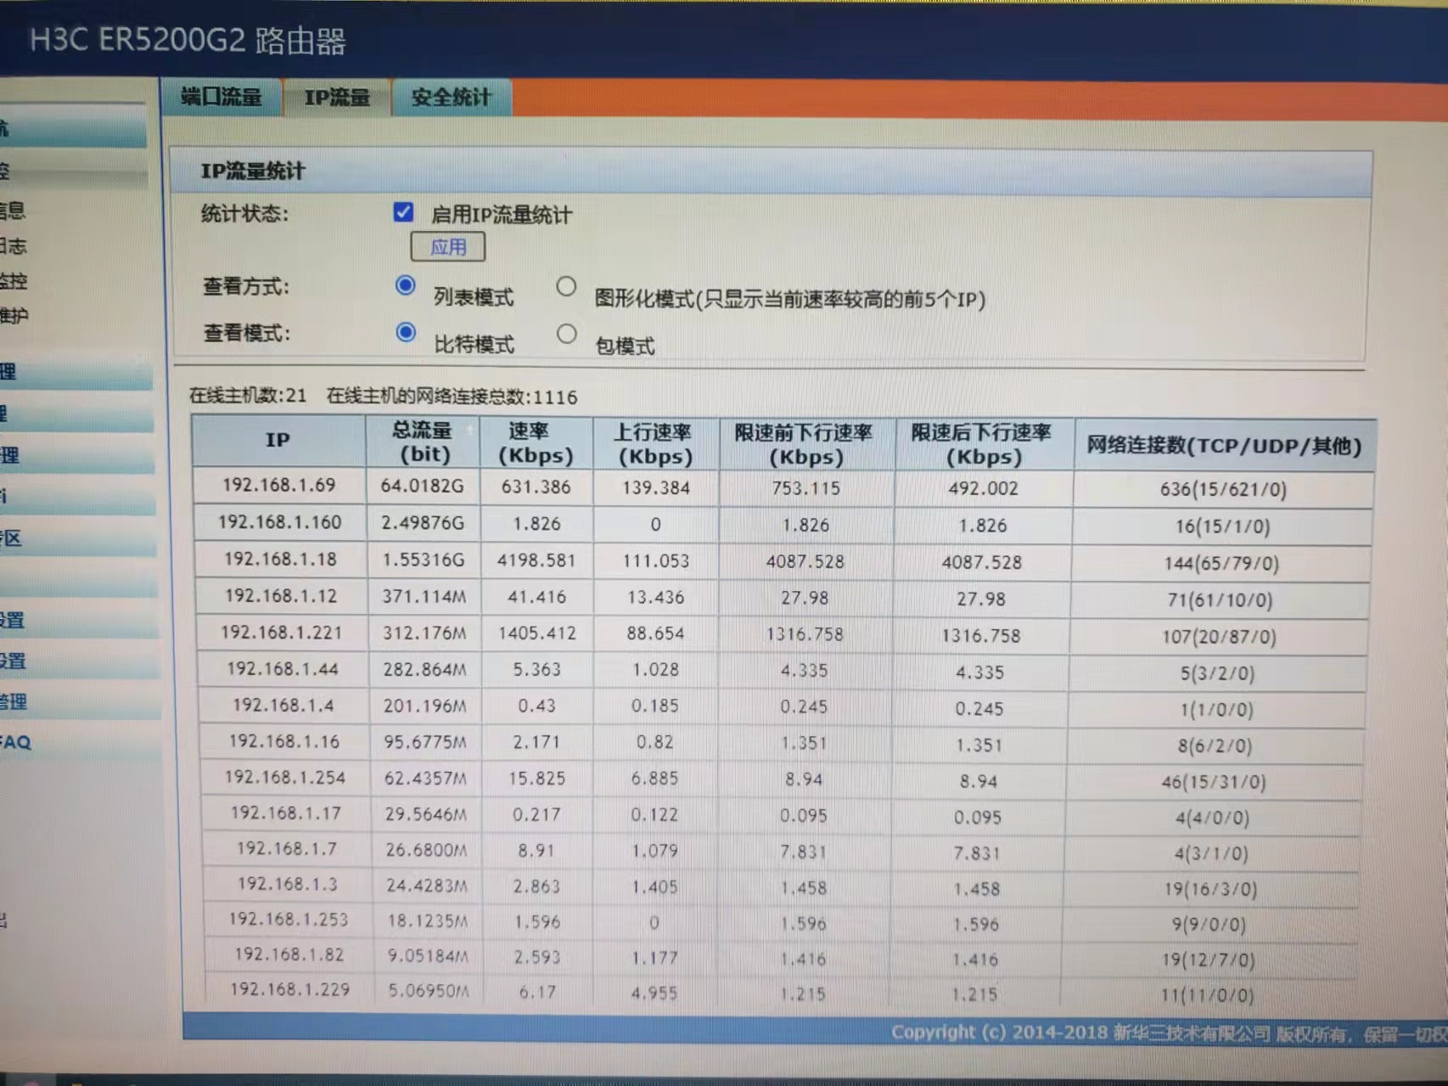This screenshot has width=1448, height=1086.
Task: Select IP address 192.168.1.18
Action: coord(280,560)
